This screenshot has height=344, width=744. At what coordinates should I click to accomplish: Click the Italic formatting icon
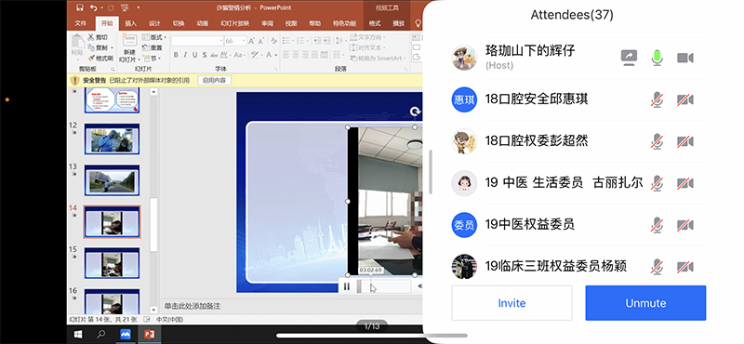[x=185, y=55]
